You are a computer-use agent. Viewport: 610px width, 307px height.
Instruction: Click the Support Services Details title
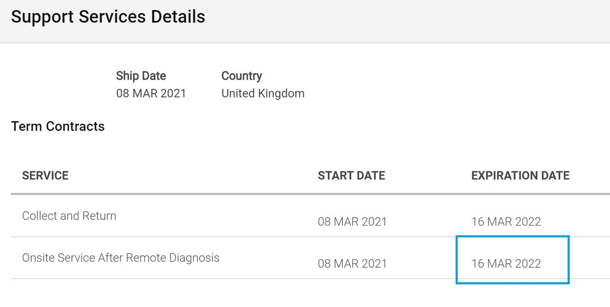(x=108, y=17)
